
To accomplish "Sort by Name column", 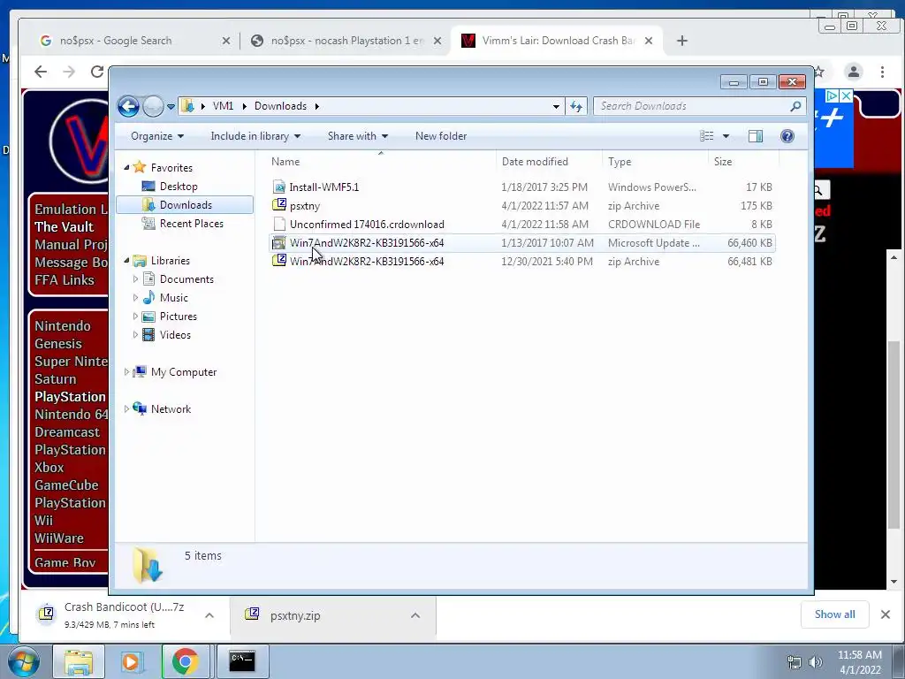I will (x=381, y=162).
